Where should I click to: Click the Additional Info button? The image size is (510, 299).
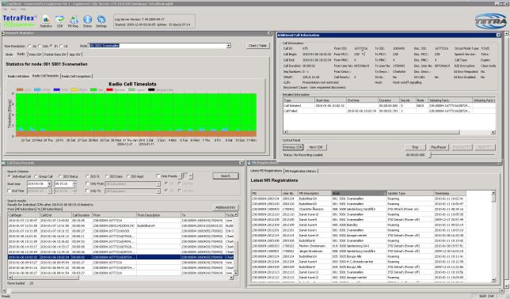(x=225, y=207)
